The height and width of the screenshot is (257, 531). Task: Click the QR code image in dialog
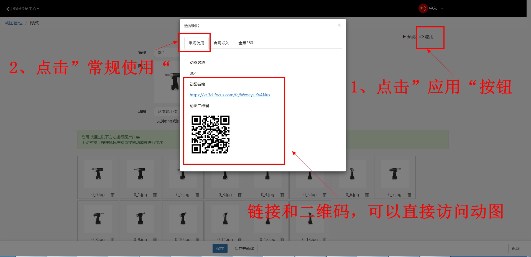coord(210,134)
